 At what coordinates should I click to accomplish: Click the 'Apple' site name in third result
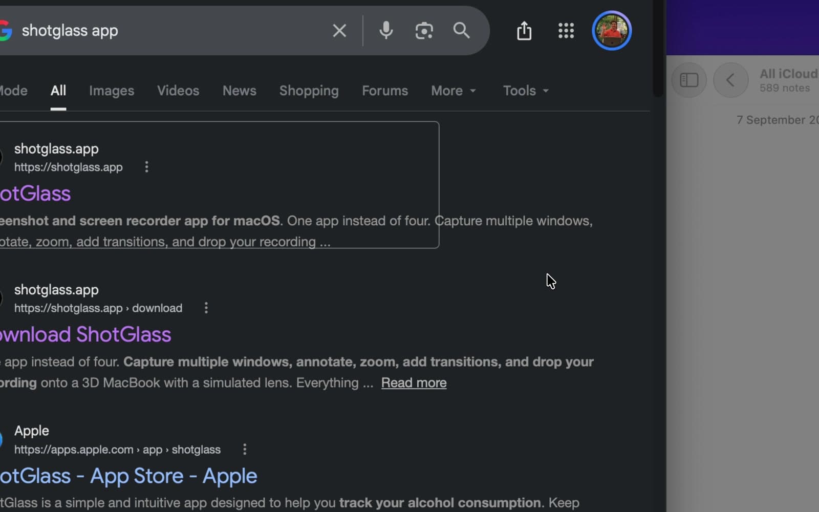32,431
